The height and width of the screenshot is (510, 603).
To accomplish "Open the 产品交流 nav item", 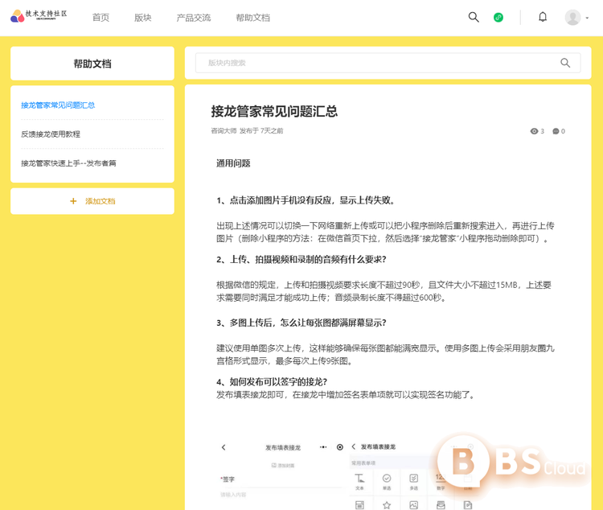I will 194,18.
